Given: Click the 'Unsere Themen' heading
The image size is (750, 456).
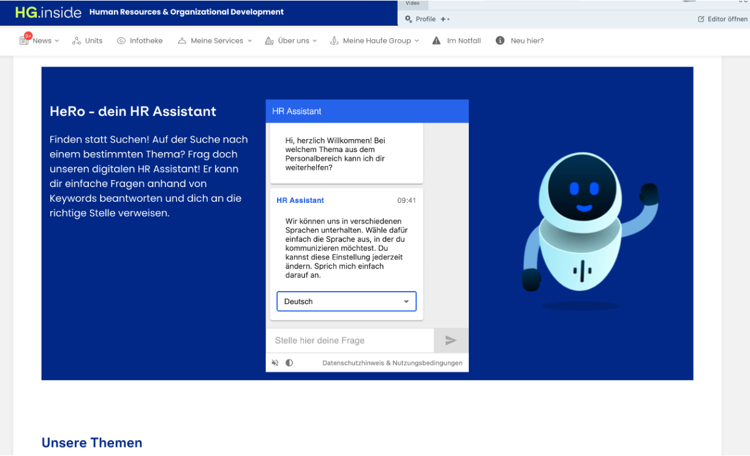Looking at the screenshot, I should [x=92, y=443].
